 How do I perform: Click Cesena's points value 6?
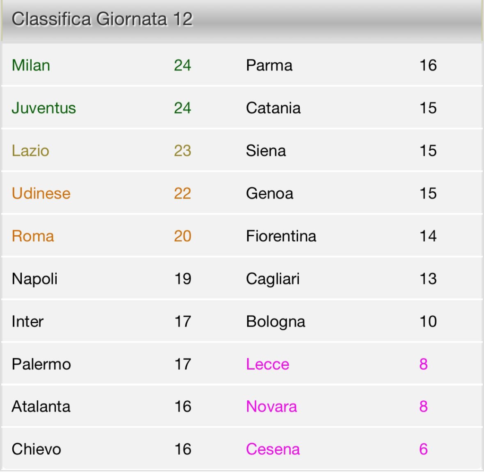(423, 449)
